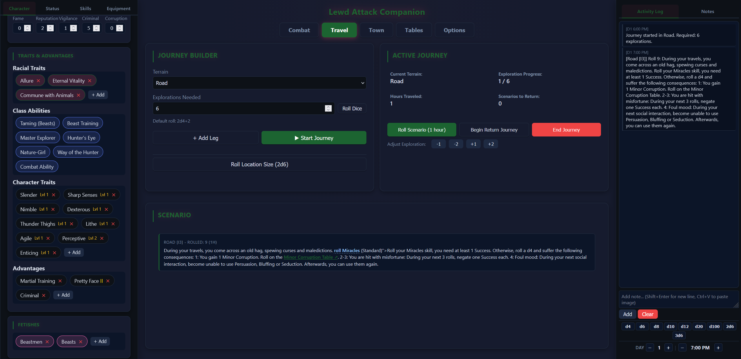Increment the Criminal stat spinner
The height and width of the screenshot is (359, 741).
(97, 26)
